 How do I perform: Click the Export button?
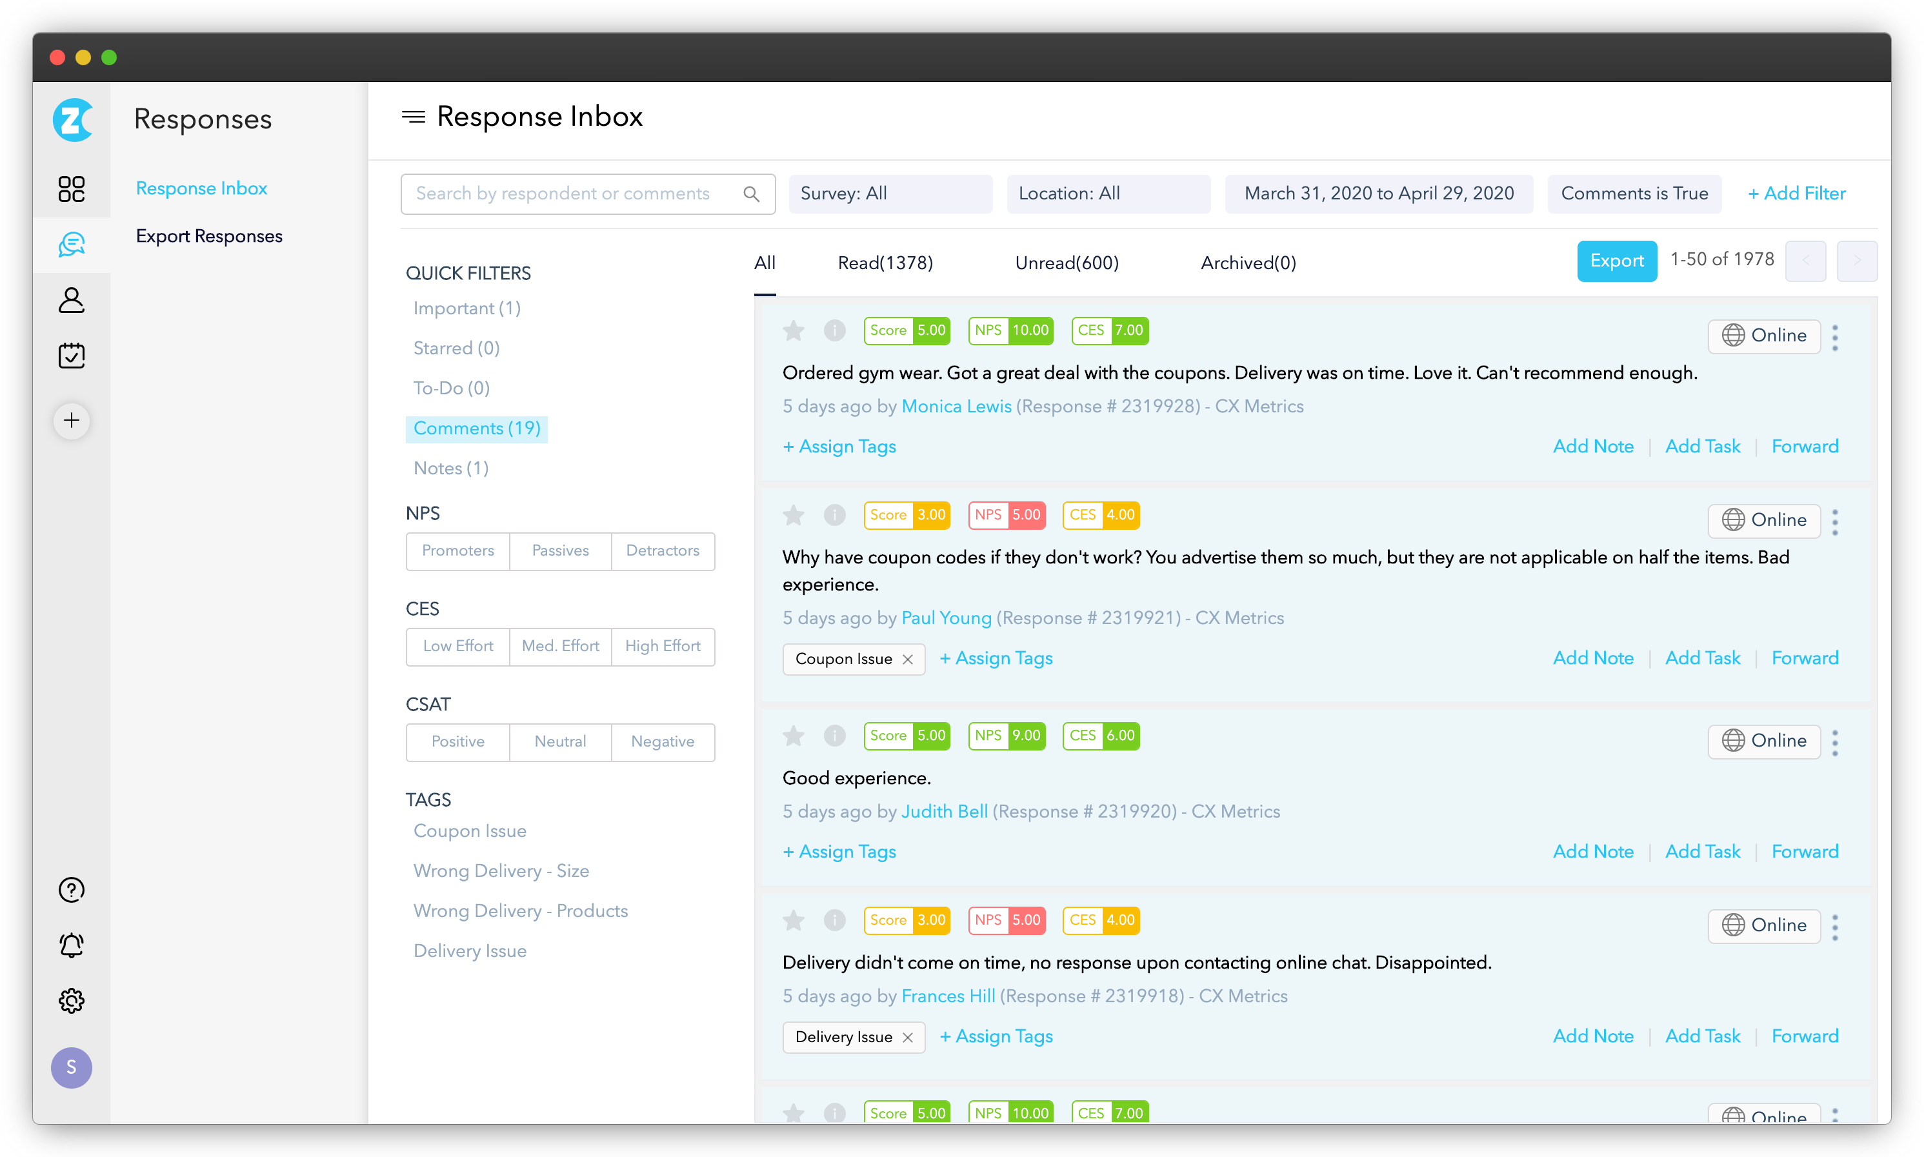pyautogui.click(x=1617, y=261)
